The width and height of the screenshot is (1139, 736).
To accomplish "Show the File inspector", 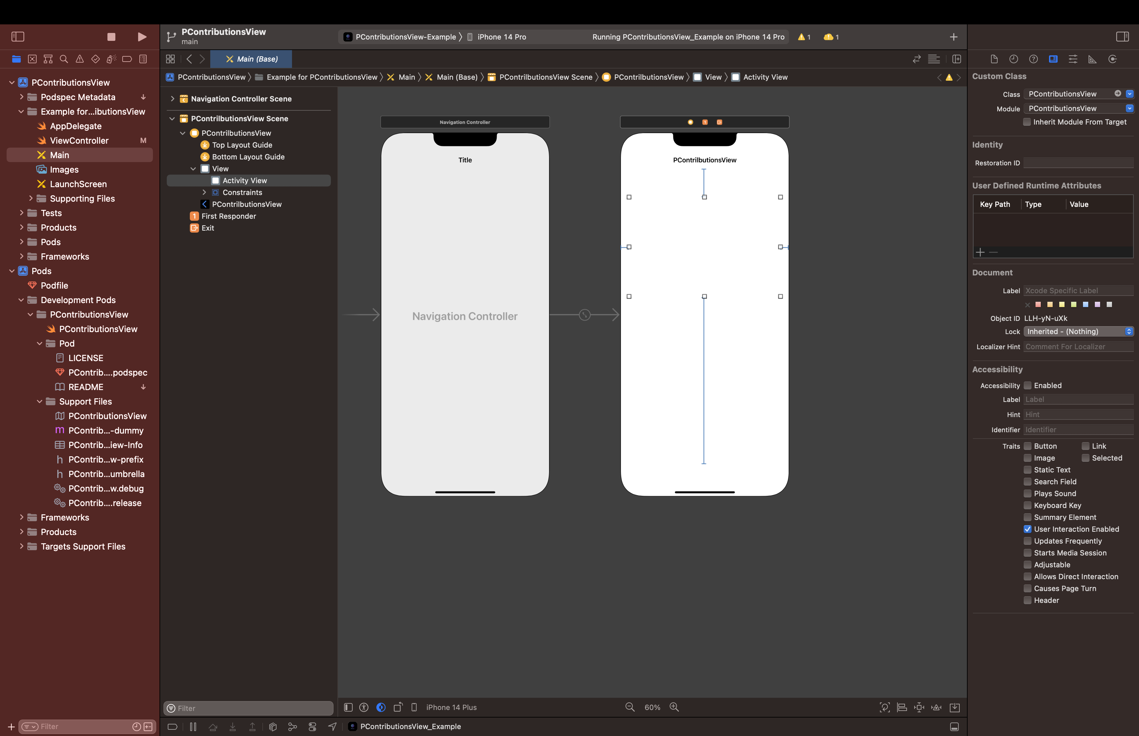I will [994, 59].
